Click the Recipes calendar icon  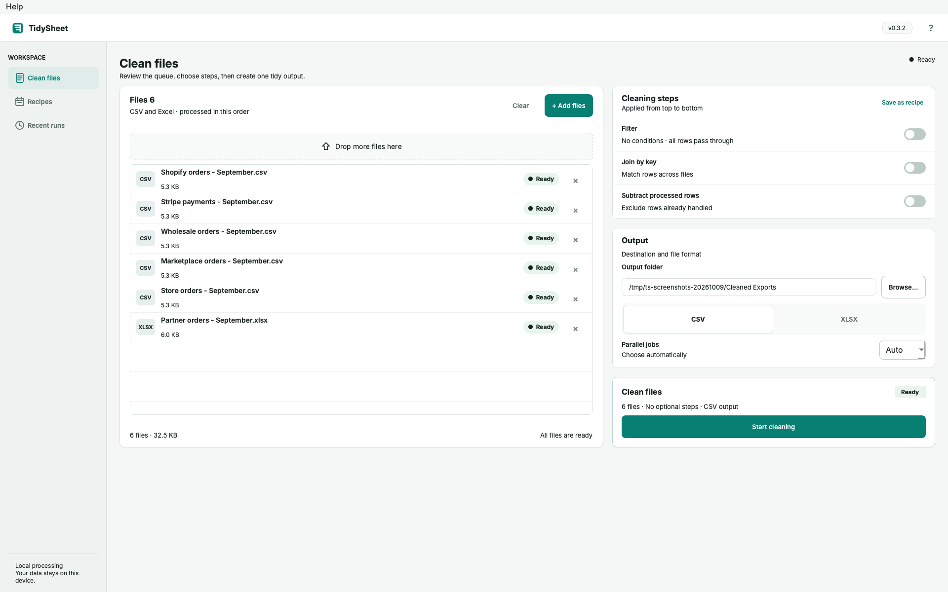(20, 102)
